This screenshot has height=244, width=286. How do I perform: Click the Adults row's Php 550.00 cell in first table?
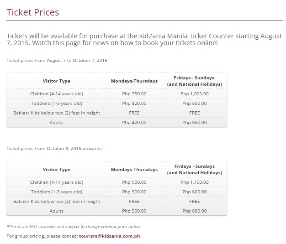(x=195, y=122)
